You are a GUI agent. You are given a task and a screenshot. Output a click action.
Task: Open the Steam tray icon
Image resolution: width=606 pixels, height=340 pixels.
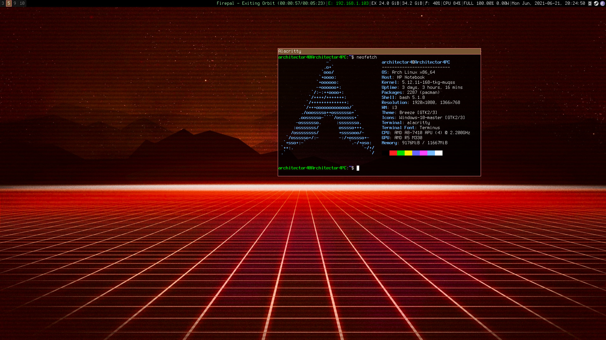click(x=596, y=3)
